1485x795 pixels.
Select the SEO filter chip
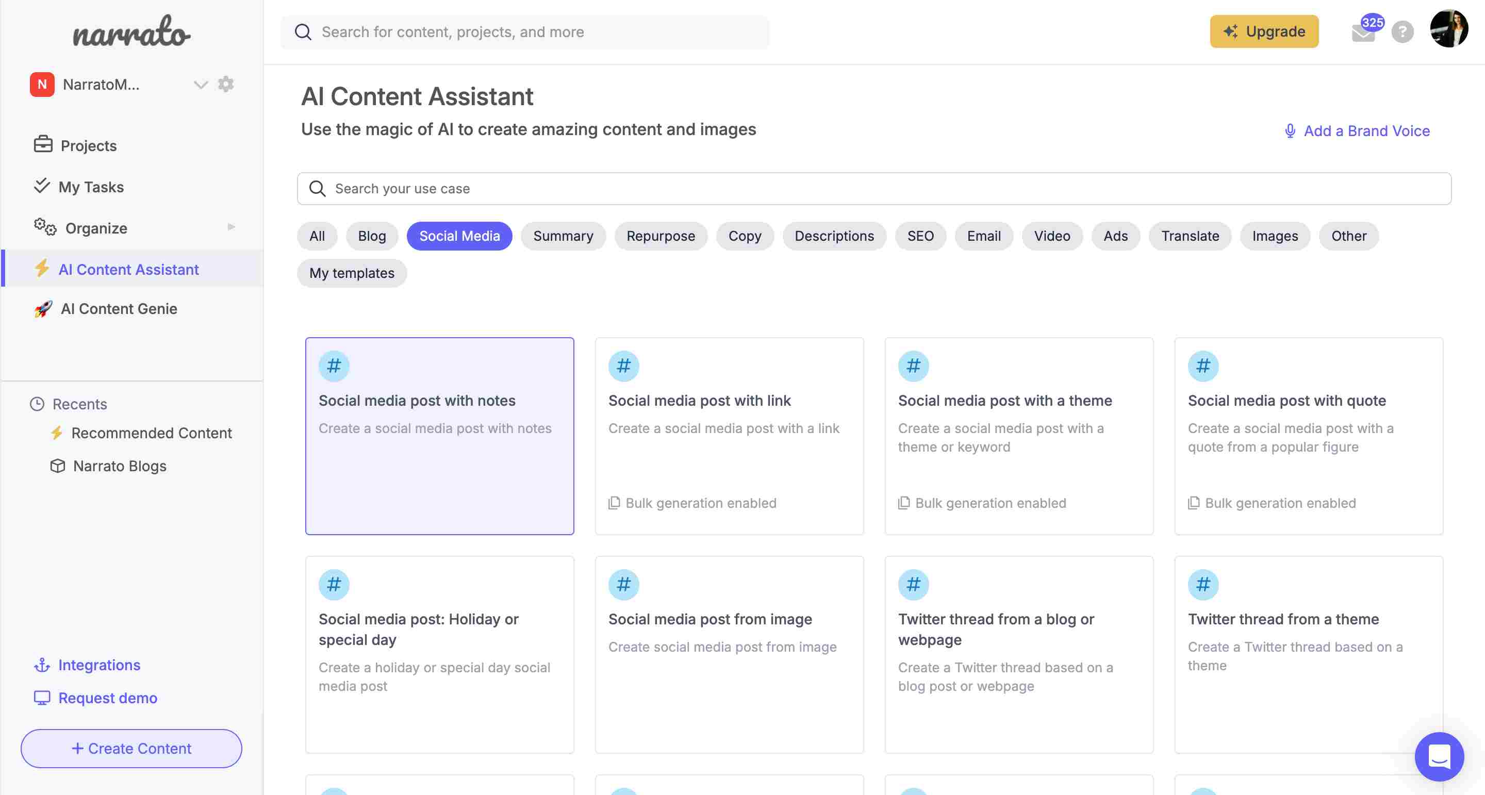(920, 236)
